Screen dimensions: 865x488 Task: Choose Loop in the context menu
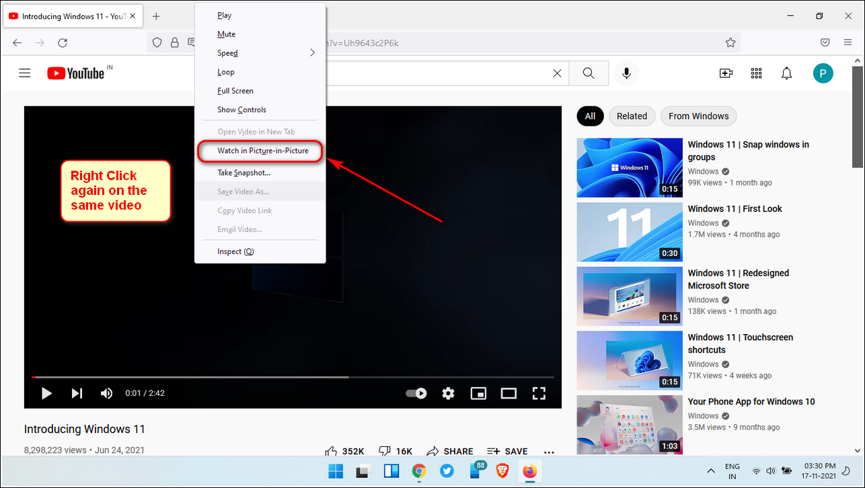pos(260,71)
